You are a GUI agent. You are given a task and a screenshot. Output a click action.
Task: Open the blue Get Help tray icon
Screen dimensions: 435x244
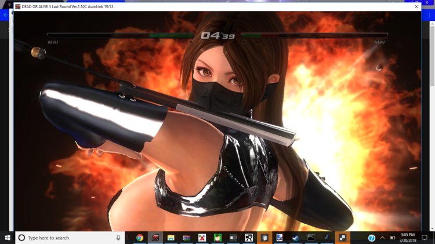(372, 238)
